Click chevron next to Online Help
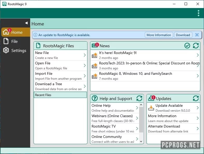This screenshot has height=154, width=204. 137,108
